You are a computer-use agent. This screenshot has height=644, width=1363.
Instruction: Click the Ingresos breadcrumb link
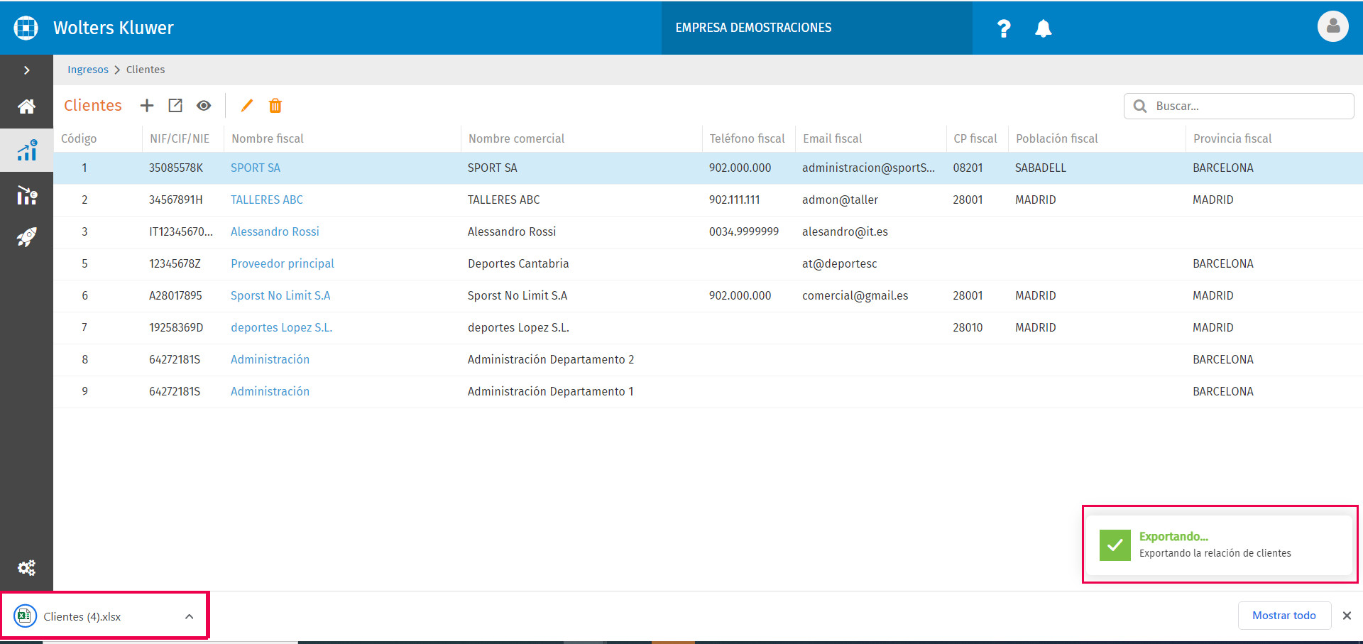point(88,70)
